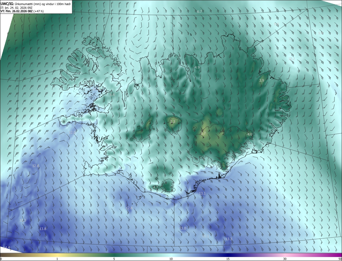Click the color scale tick label 50
The width and height of the screenshot is (342, 261).
[340, 259]
